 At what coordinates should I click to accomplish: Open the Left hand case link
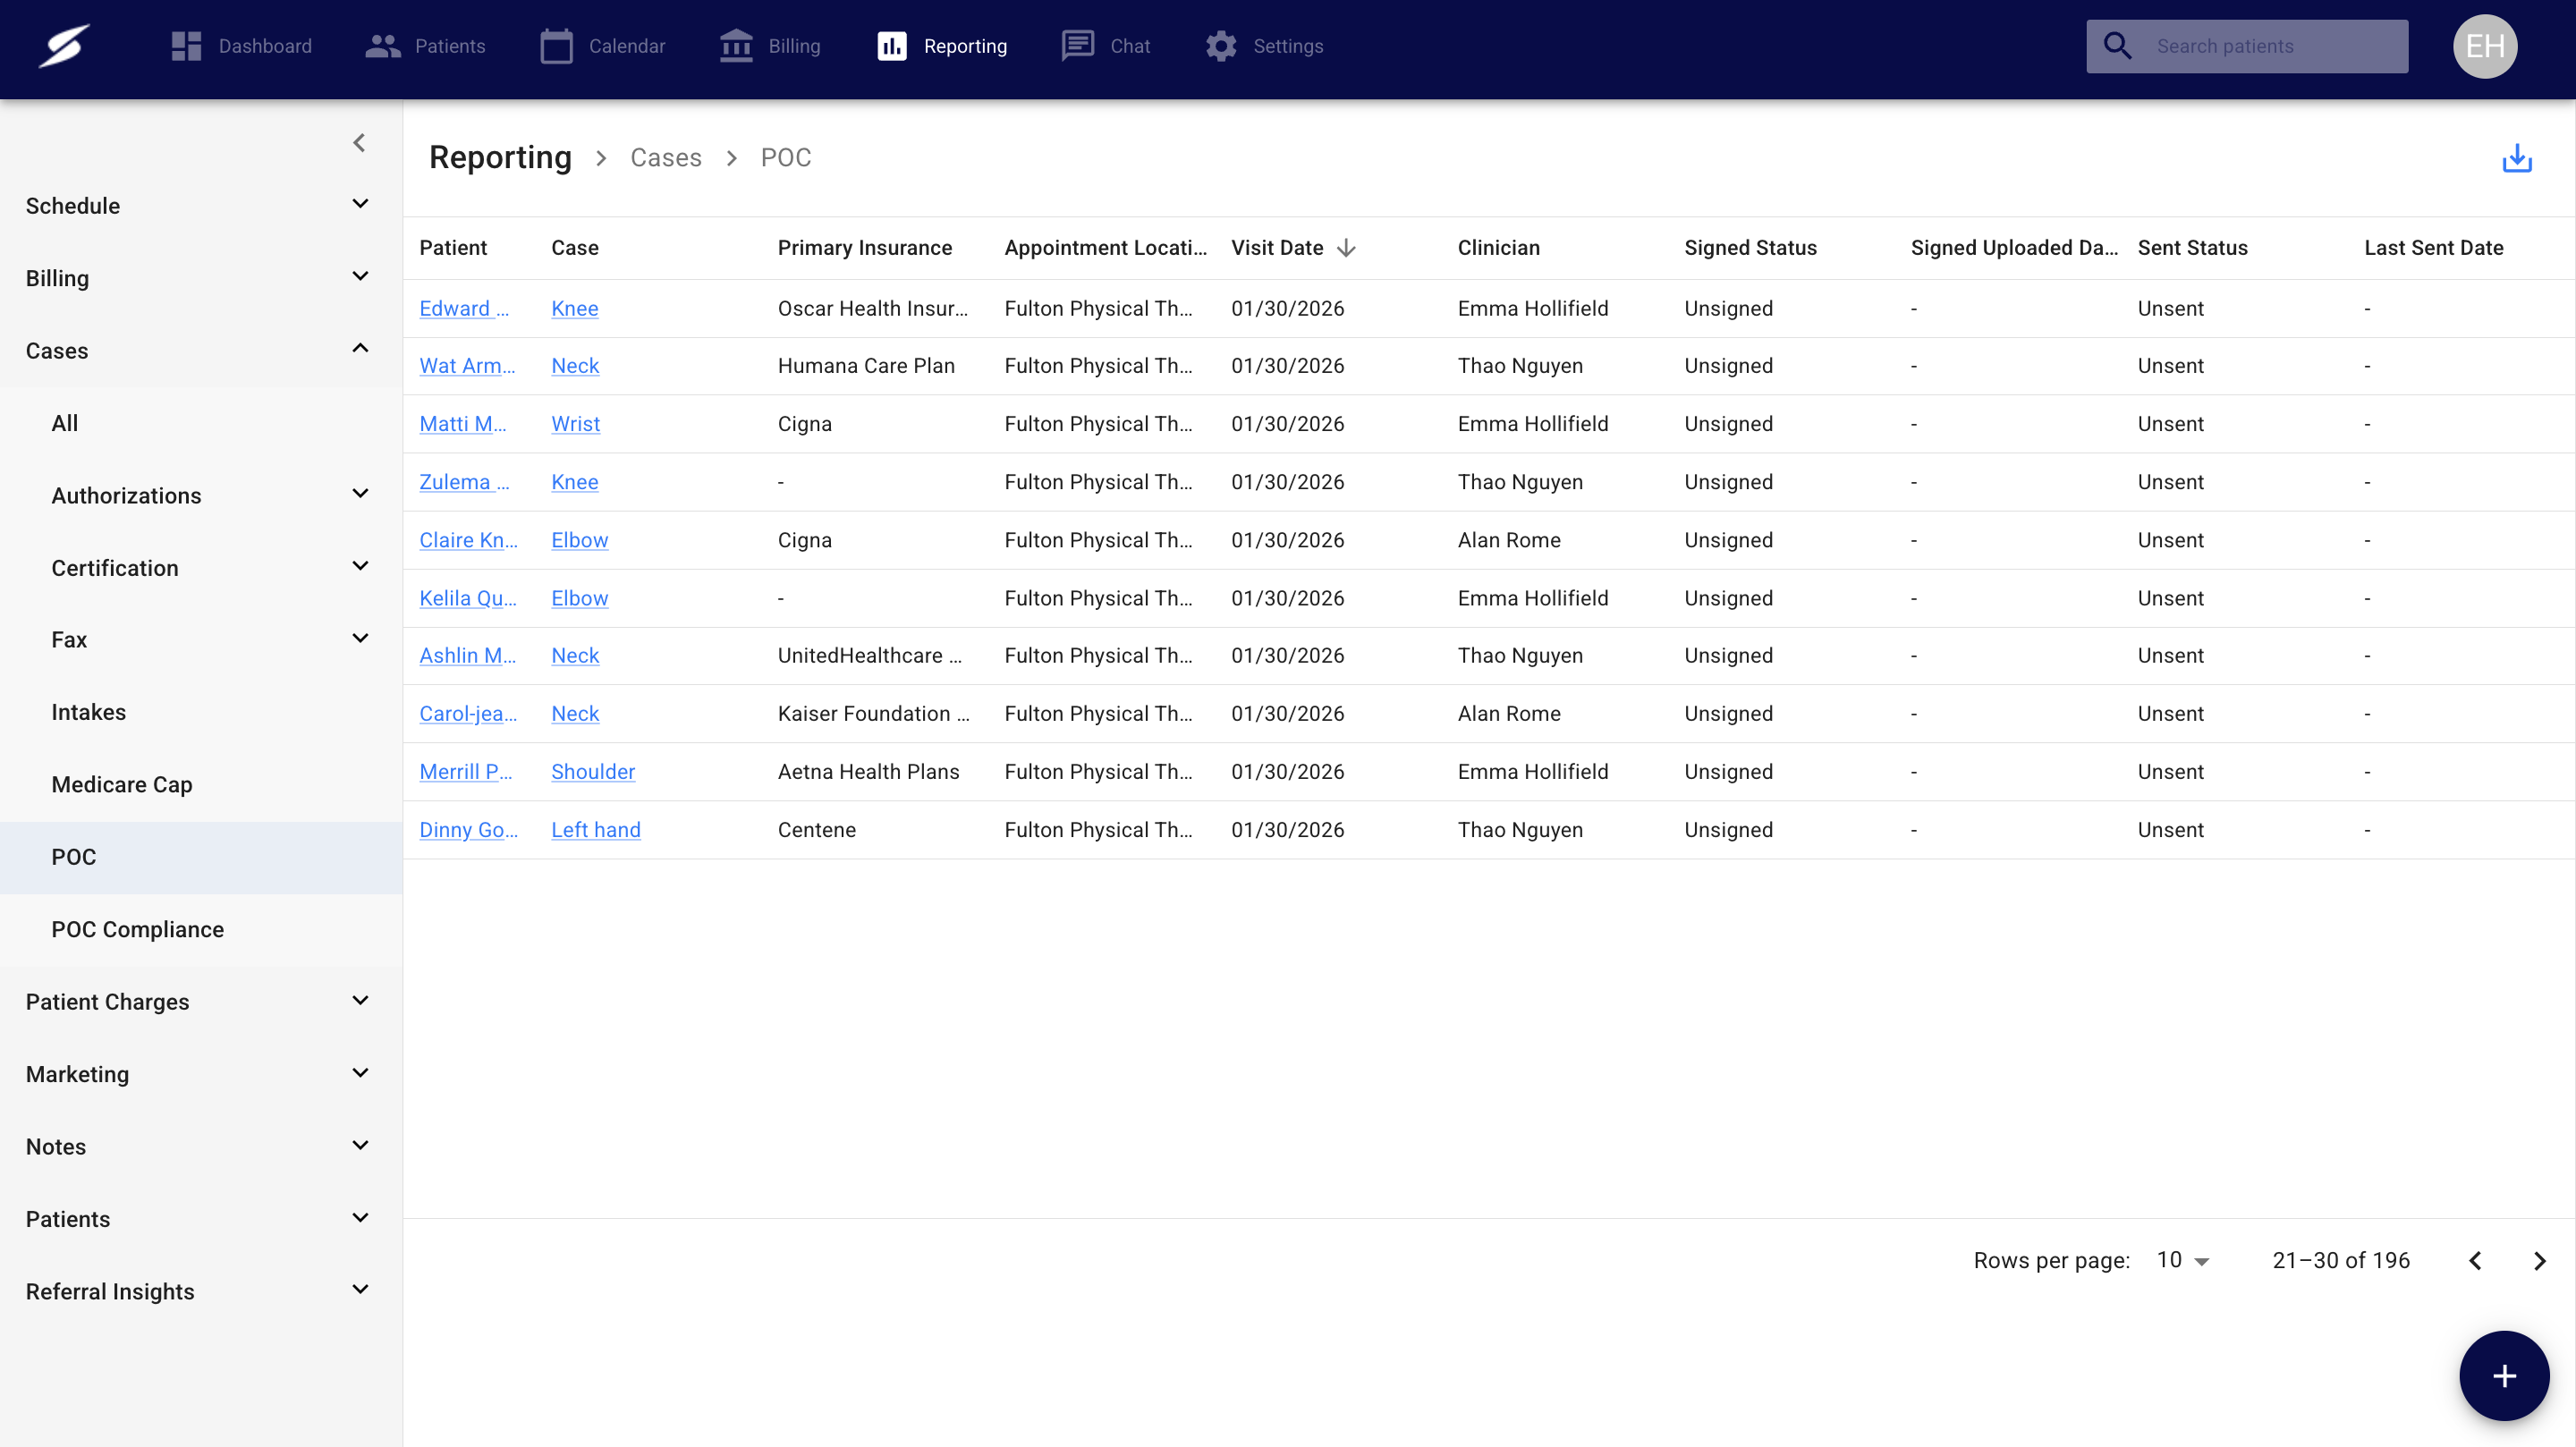click(595, 829)
